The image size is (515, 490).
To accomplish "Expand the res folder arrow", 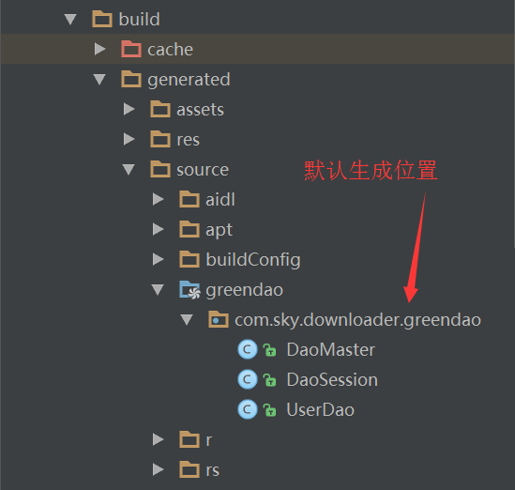I will tap(129, 139).
